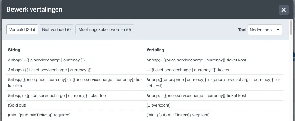Open the Taal language dropdown
295x121 pixels.
tap(265, 30)
